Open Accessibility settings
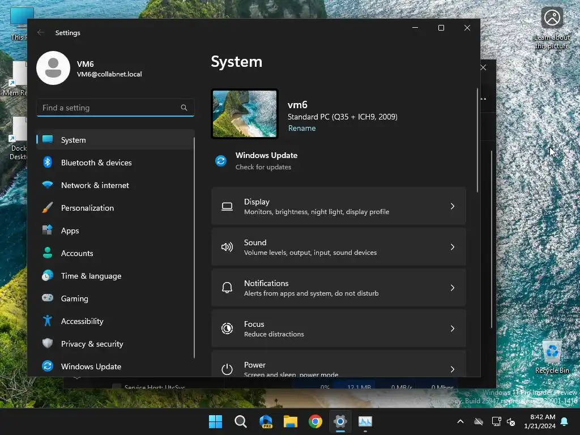 click(115, 321)
